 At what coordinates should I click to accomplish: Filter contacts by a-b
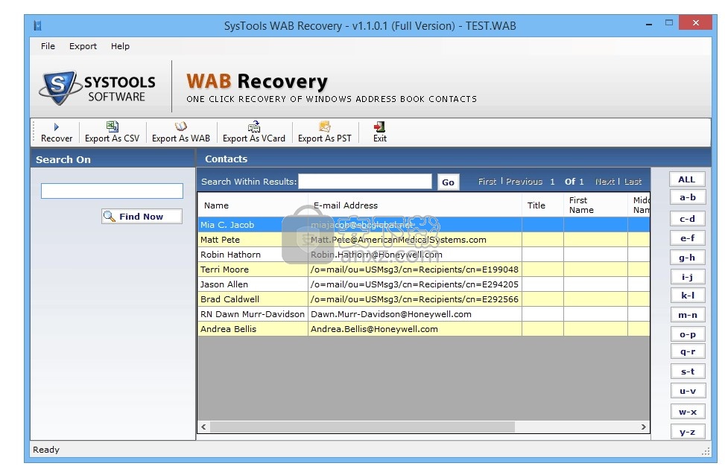(688, 197)
